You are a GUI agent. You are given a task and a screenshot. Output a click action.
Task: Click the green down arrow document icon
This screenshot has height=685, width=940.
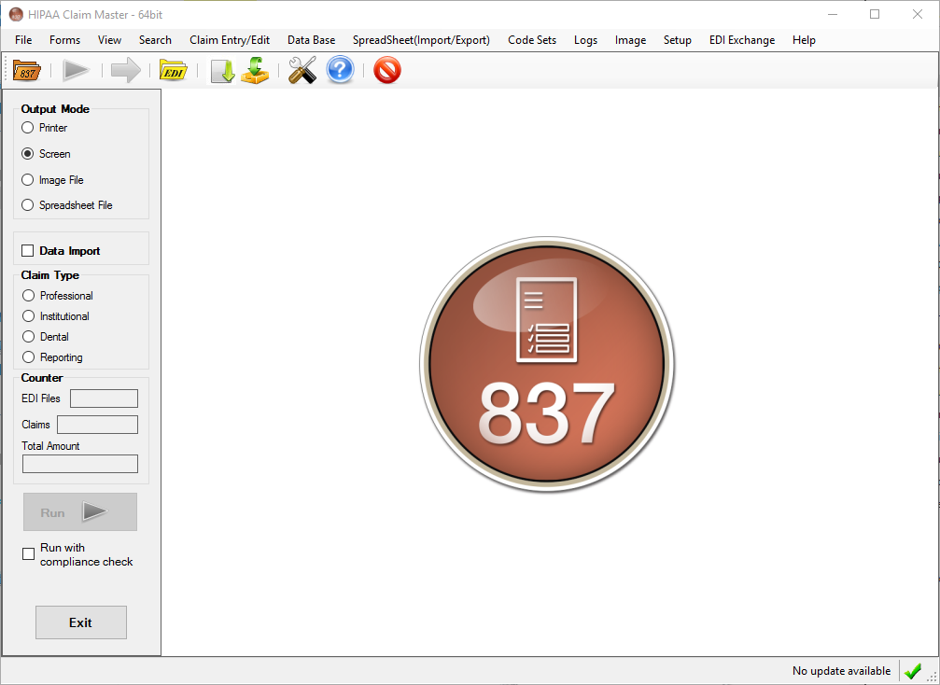click(x=222, y=71)
